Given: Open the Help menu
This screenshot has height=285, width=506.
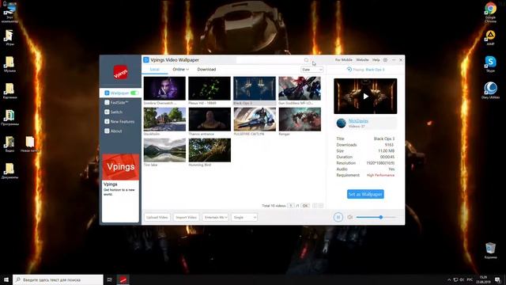Looking at the screenshot, I should [x=376, y=60].
